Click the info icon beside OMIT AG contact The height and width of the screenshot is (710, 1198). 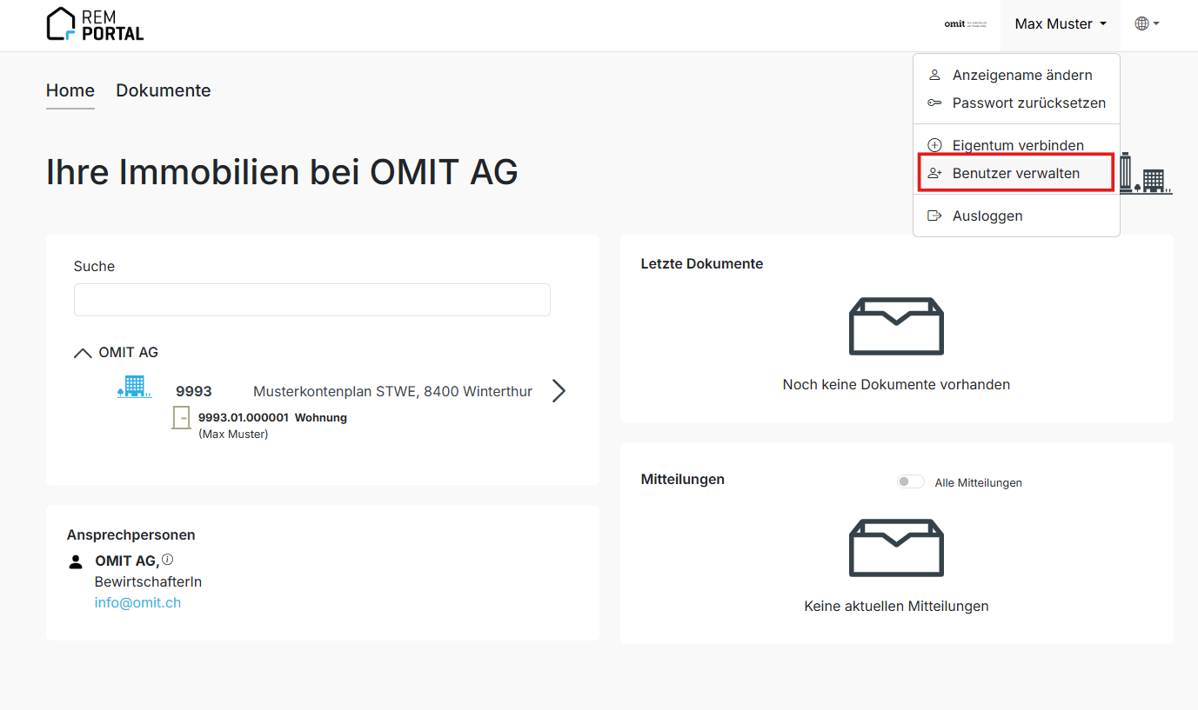(x=168, y=560)
